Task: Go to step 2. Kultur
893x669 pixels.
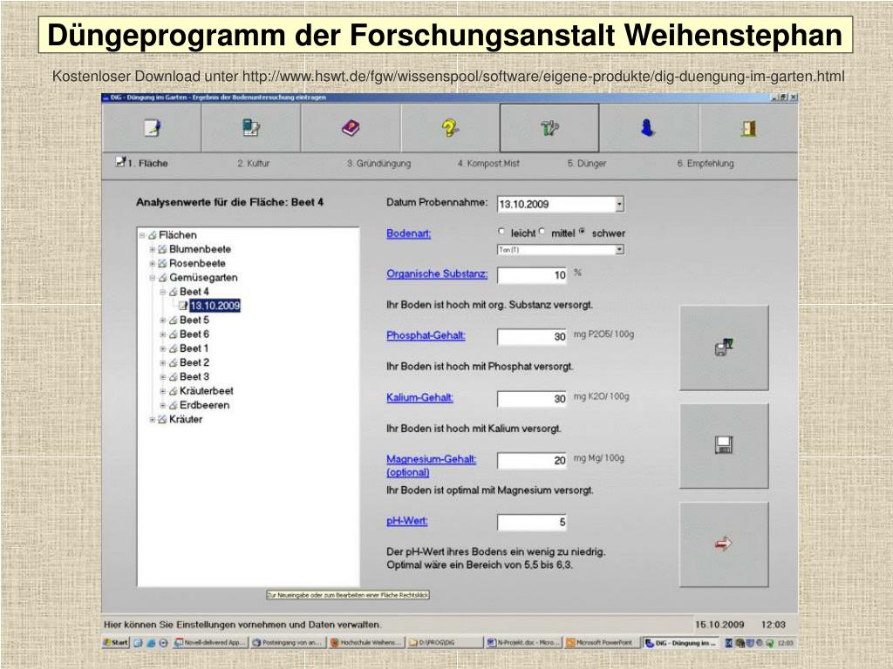Action: coord(254,163)
